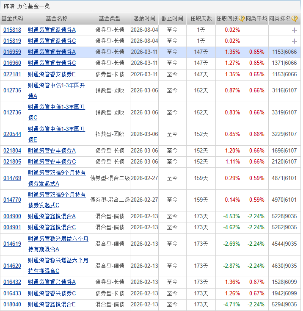Open fund 财通资管双福9个月持有债券发起式A
Screen dimensions: 303x311
click(57, 178)
